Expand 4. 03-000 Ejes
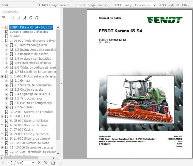 click(x=2, y=116)
